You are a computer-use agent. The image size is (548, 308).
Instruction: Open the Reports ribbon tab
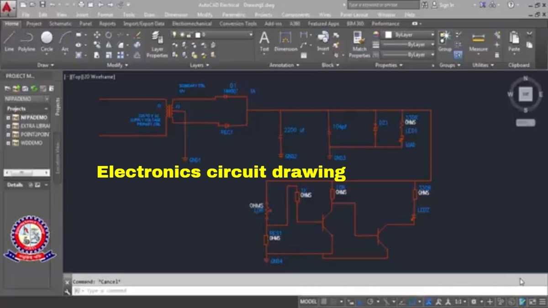point(107,24)
